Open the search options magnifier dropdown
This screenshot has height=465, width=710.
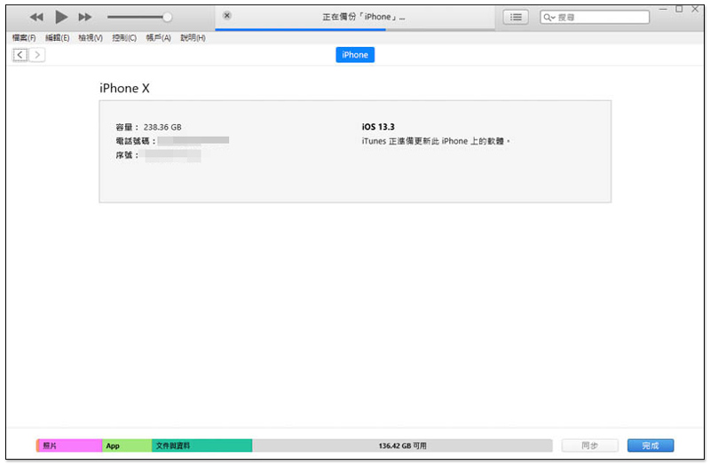click(549, 17)
